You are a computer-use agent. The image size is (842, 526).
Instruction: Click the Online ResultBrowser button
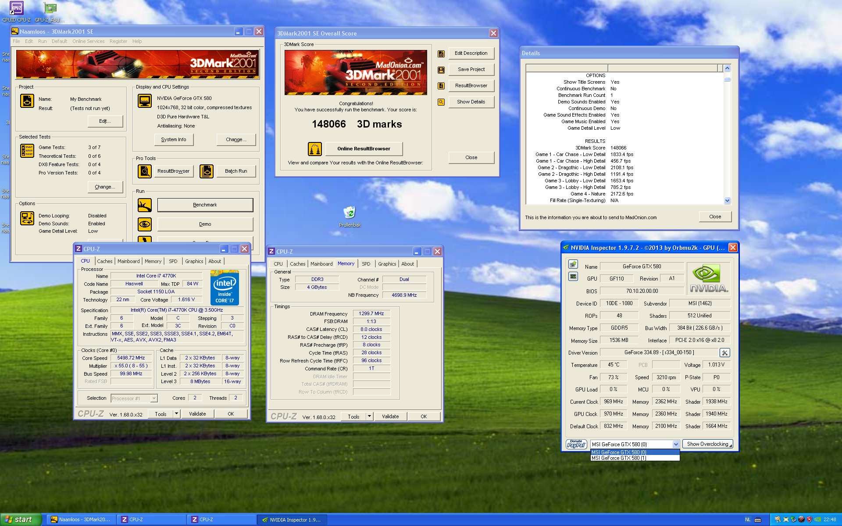364,149
